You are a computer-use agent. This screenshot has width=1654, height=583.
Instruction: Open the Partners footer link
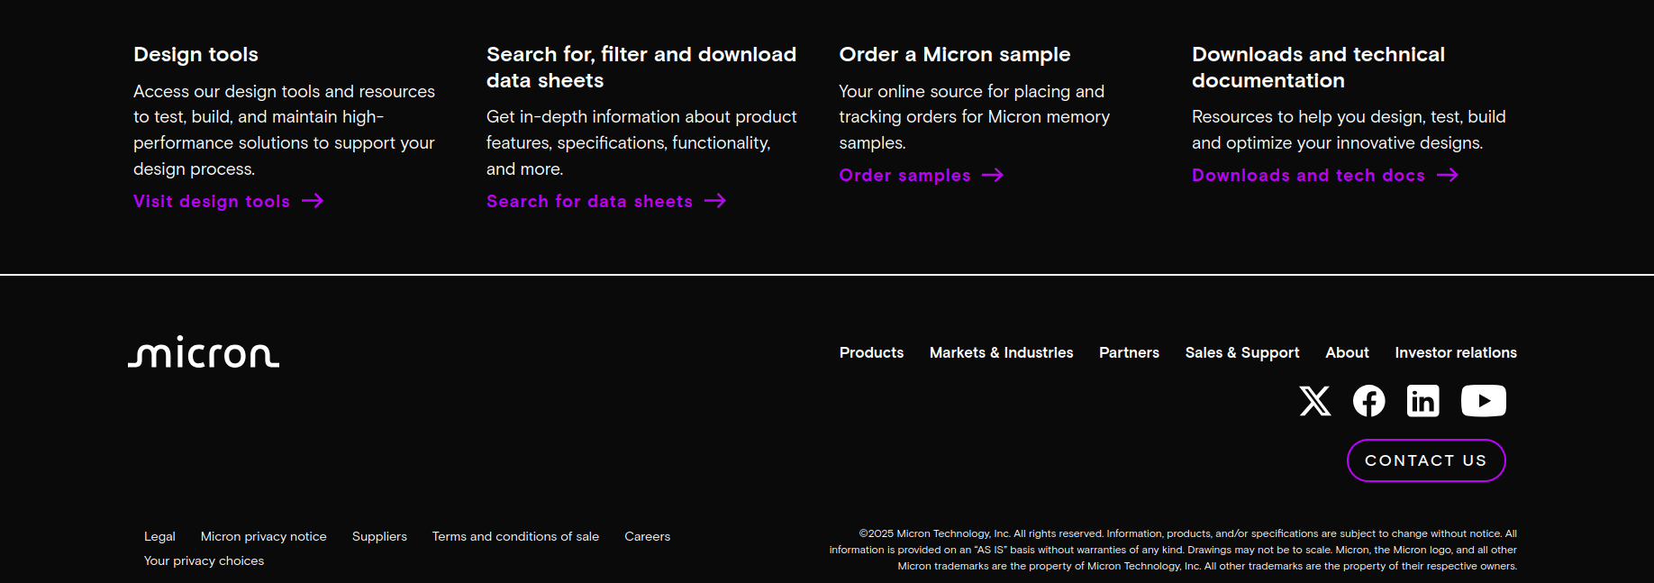[1129, 353]
